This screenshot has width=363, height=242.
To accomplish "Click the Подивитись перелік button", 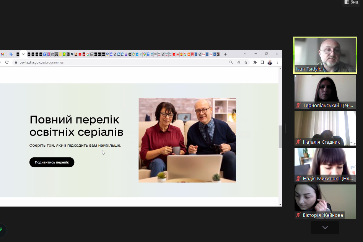I will [52, 162].
